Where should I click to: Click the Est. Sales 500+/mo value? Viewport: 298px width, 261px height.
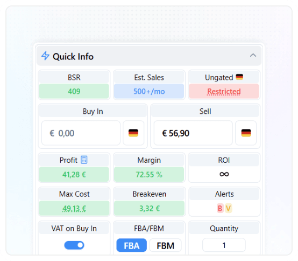(149, 91)
